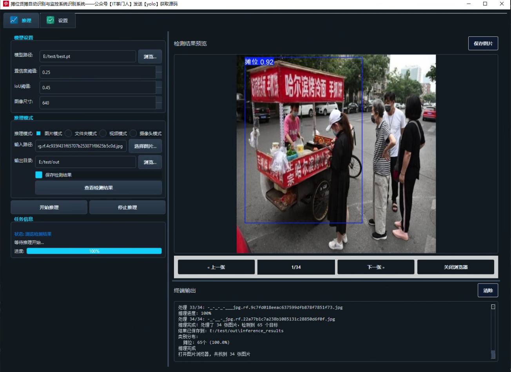Screen dimensions: 511x372
Task: Click terminal line 摊位: 65个 (100.0%)
Action: click(207, 343)
